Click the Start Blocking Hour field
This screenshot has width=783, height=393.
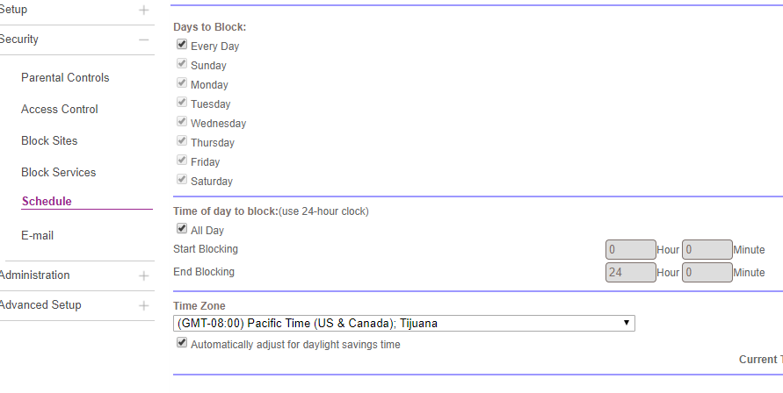[x=631, y=250]
